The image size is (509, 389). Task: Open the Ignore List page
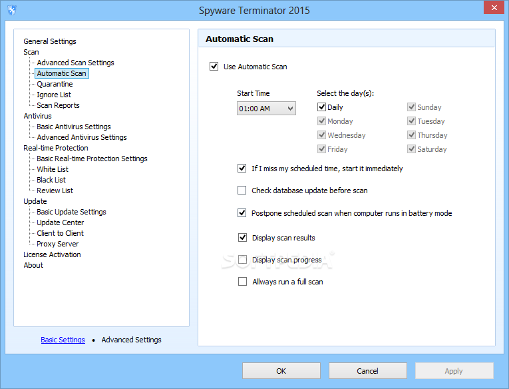(x=54, y=95)
